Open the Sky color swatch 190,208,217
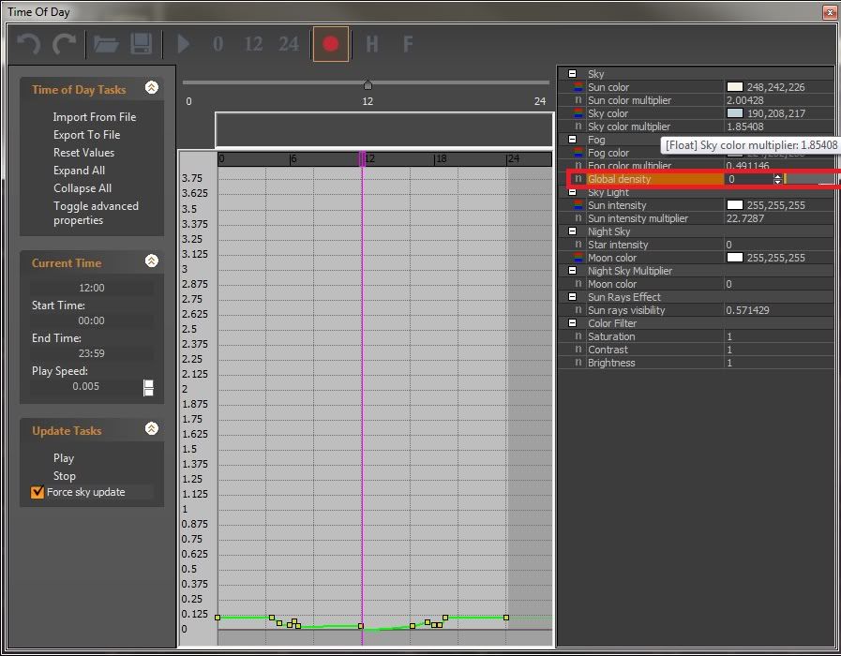Viewport: 841px width, 656px height. click(x=735, y=113)
